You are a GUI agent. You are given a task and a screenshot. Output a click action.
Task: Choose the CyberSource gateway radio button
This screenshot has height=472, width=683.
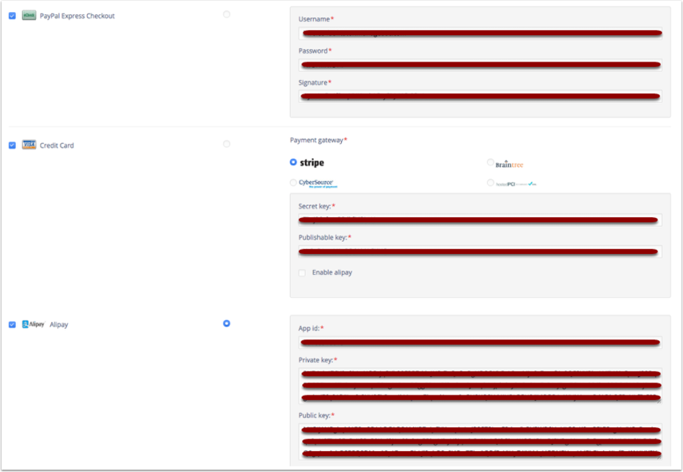point(293,182)
